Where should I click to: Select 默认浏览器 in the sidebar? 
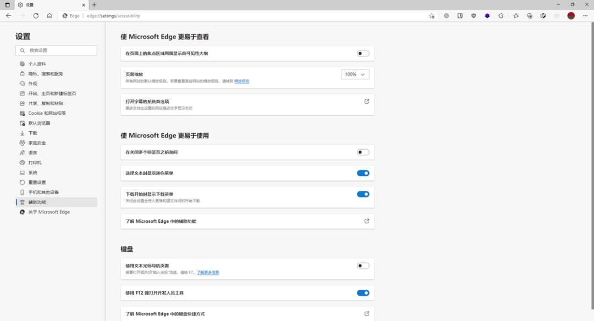pyautogui.click(x=56, y=123)
